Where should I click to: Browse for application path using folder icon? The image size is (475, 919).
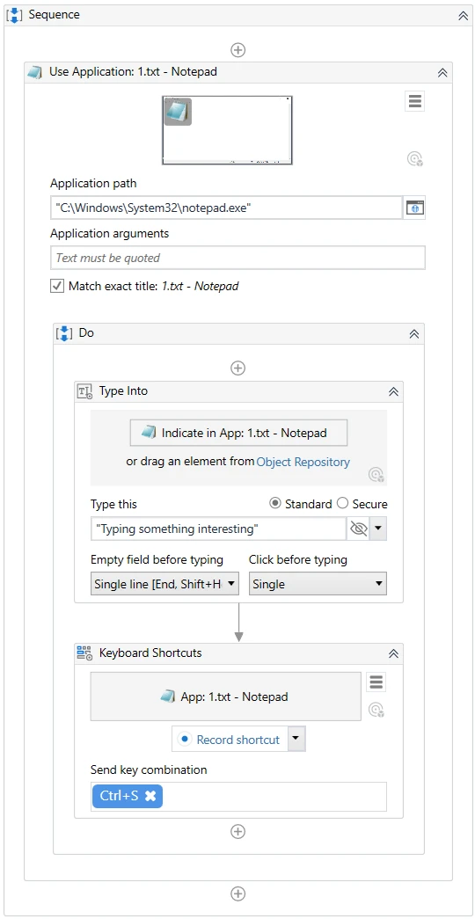[415, 208]
